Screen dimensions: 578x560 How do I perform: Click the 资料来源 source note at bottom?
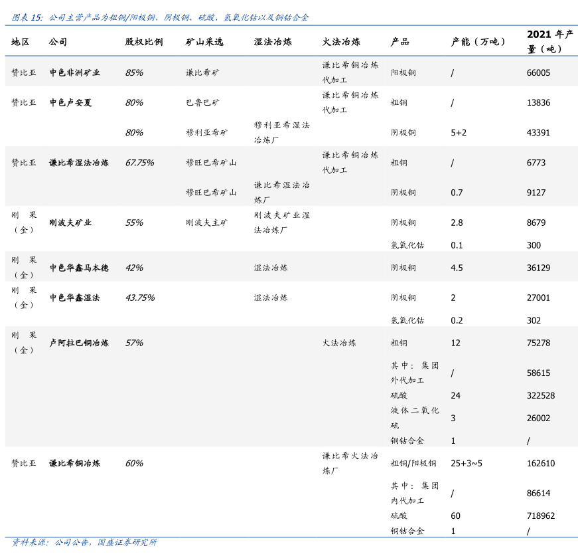click(x=84, y=542)
